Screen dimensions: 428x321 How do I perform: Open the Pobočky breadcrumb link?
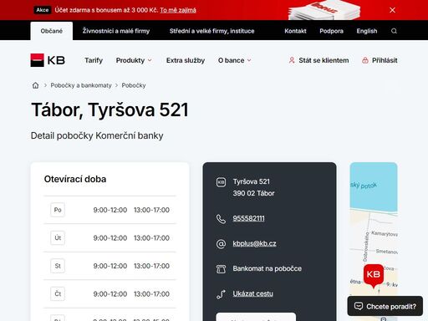(134, 85)
